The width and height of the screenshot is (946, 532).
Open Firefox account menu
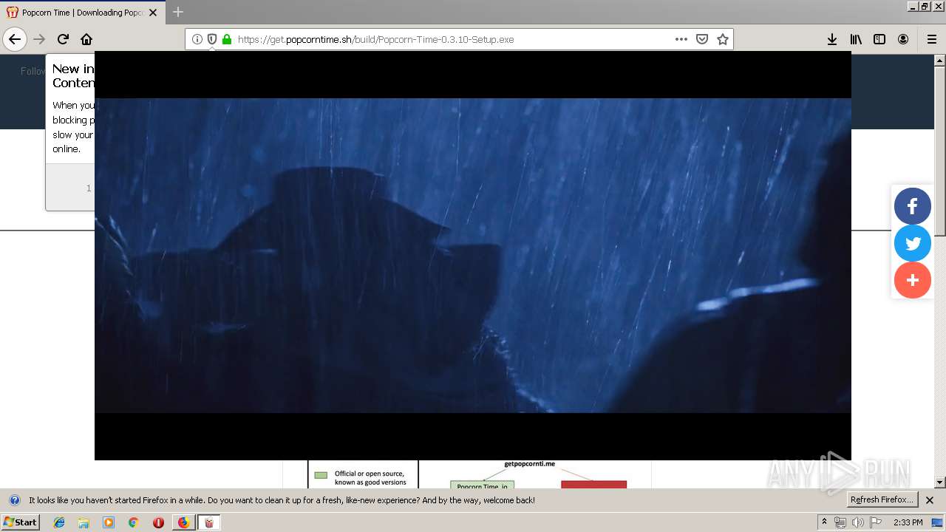pyautogui.click(x=903, y=39)
